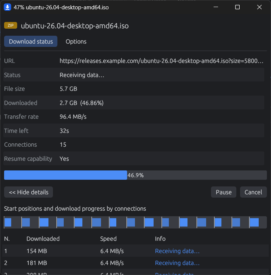Image resolution: width=271 pixels, height=275 pixels.
Task: Click the connections value 15
Action: click(x=63, y=145)
